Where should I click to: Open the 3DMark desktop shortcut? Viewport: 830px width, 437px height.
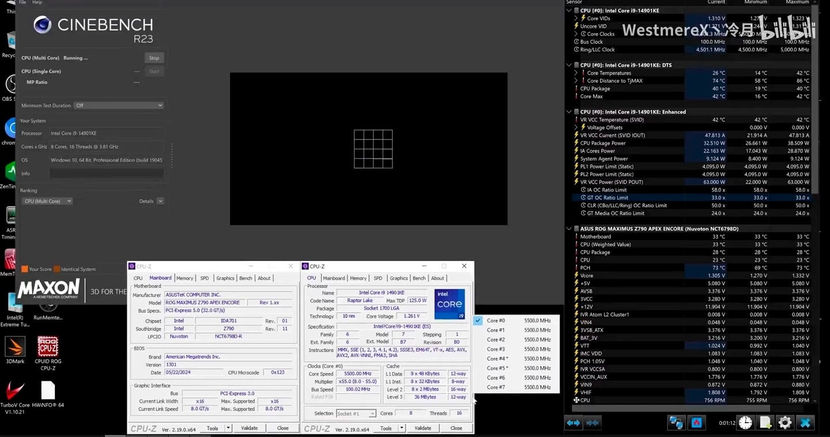[15, 351]
